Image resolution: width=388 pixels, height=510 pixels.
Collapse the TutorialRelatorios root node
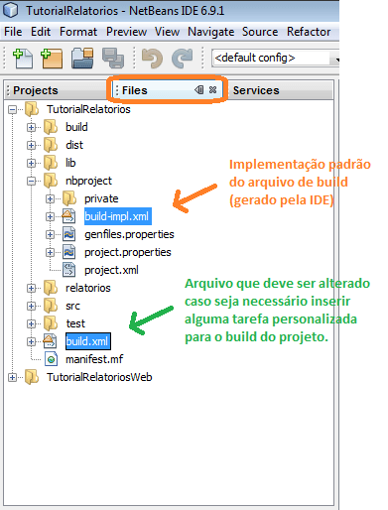(x=12, y=109)
